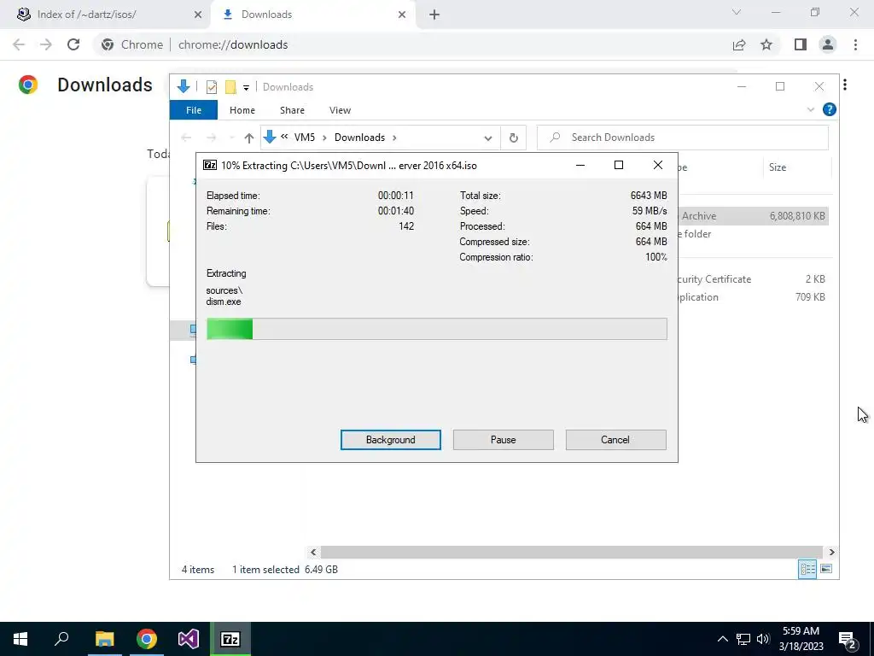This screenshot has width=874, height=656.
Task: Refresh the Downloads folder view
Action: tap(513, 138)
